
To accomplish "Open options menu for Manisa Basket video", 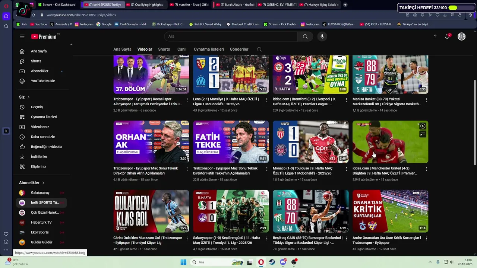I will [x=426, y=100].
